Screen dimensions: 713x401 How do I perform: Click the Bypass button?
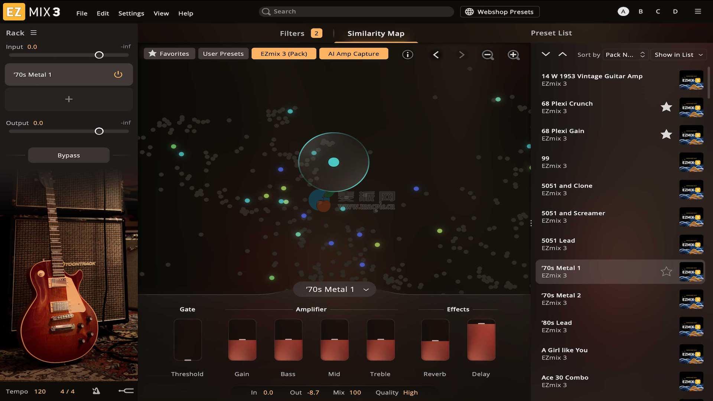tap(69, 155)
